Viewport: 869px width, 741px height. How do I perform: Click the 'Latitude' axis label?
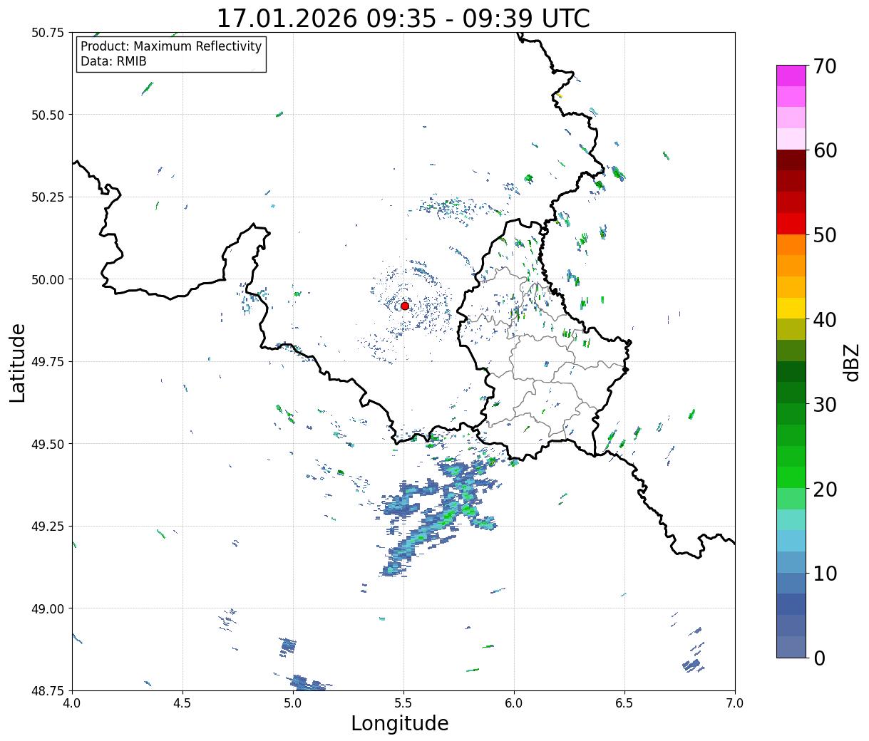click(x=18, y=362)
